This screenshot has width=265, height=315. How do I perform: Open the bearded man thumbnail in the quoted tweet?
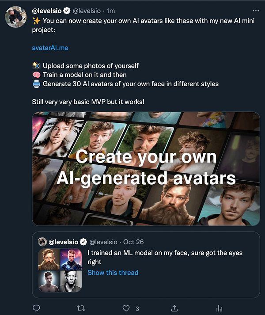(49, 259)
